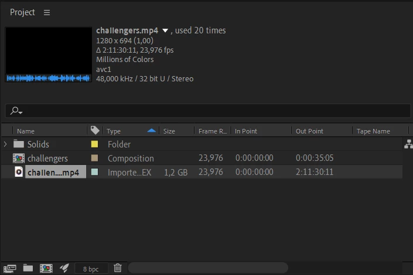Open the project flowchart view icon
The height and width of the screenshot is (275, 413).
[408, 144]
